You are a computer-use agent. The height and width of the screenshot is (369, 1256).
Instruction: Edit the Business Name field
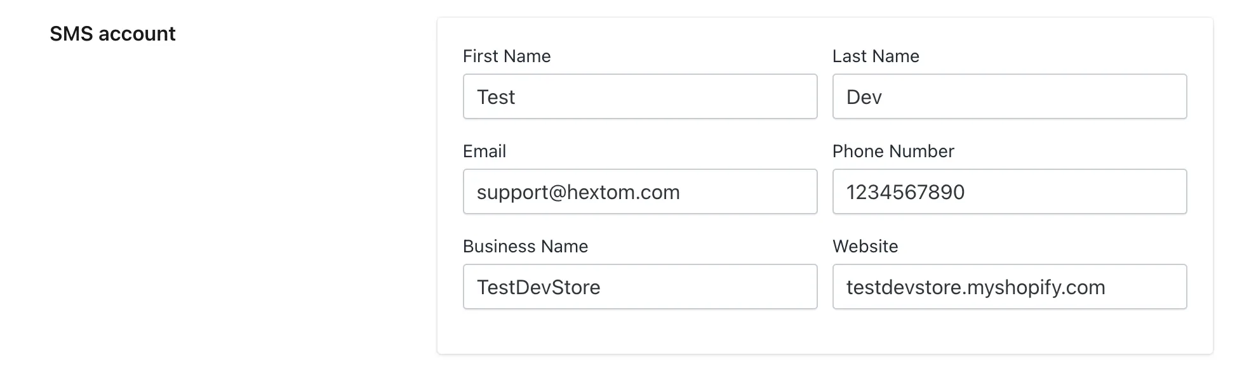640,287
